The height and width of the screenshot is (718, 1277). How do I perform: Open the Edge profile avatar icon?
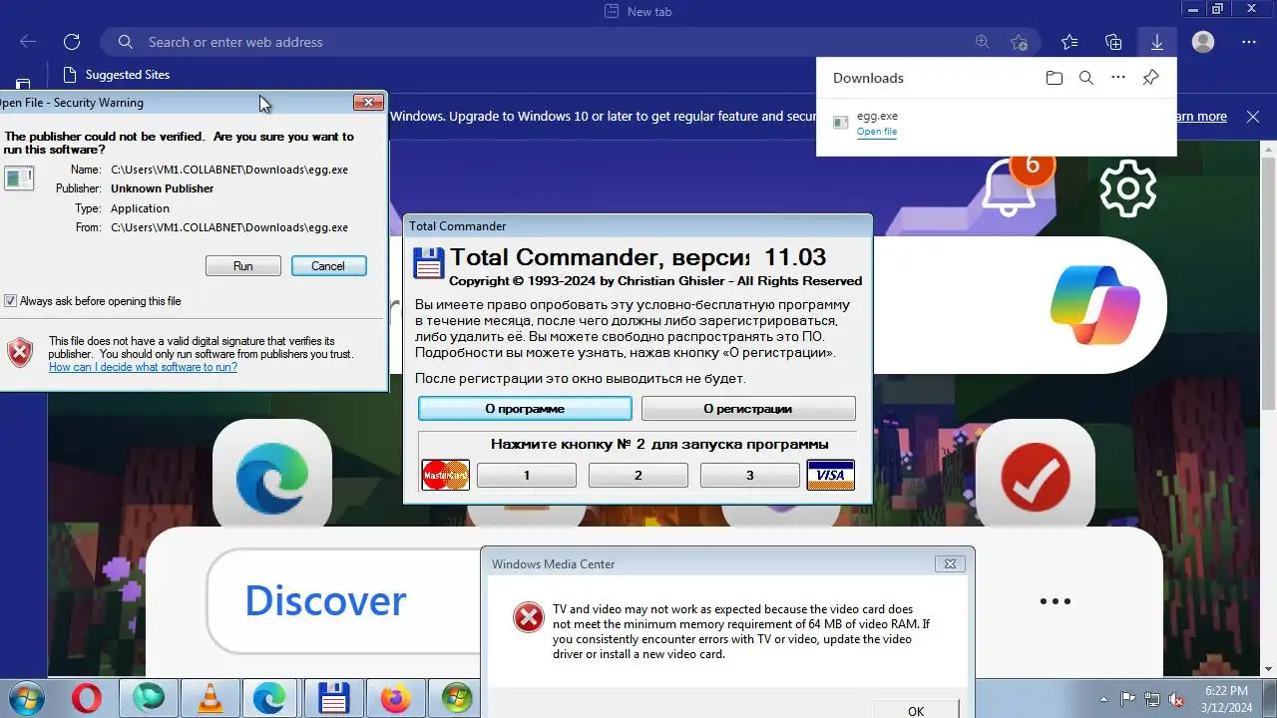point(1203,42)
